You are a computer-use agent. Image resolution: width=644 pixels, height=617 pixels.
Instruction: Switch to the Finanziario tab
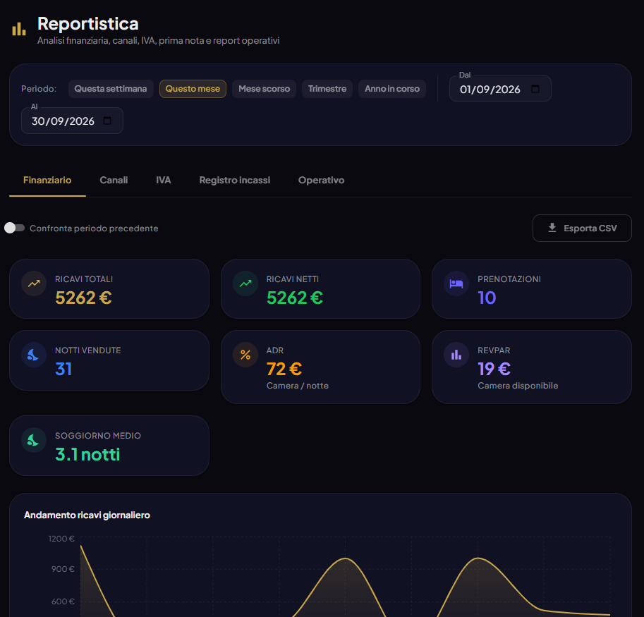[x=47, y=181]
